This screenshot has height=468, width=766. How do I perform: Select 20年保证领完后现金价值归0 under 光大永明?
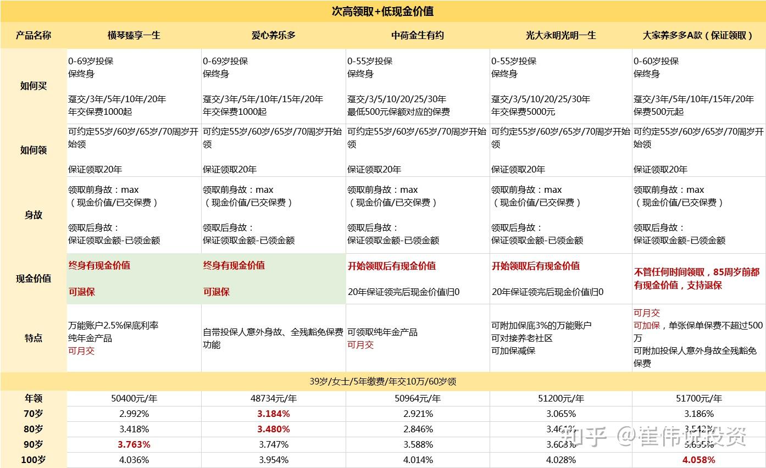tap(547, 292)
